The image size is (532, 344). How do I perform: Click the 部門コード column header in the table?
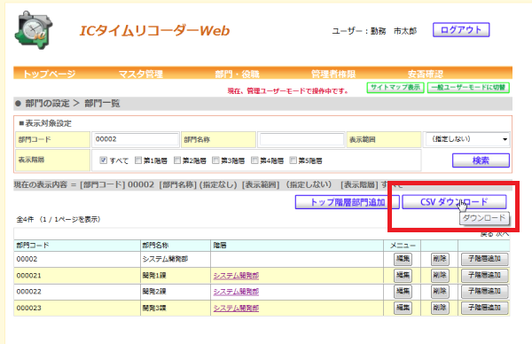point(77,246)
